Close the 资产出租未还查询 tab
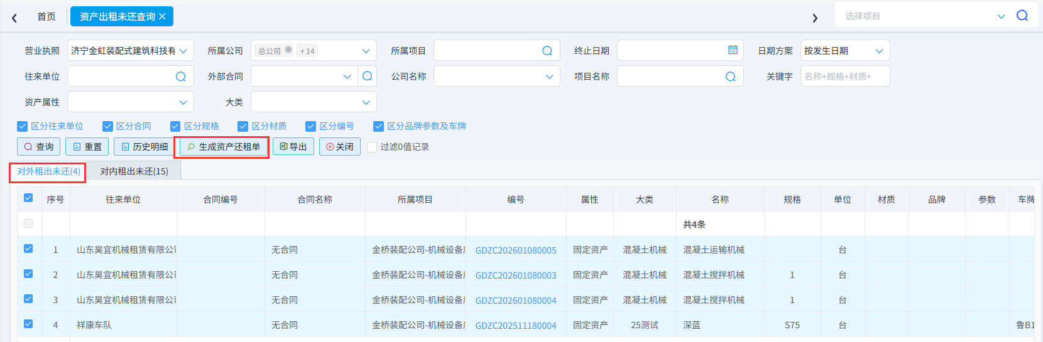 162,16
